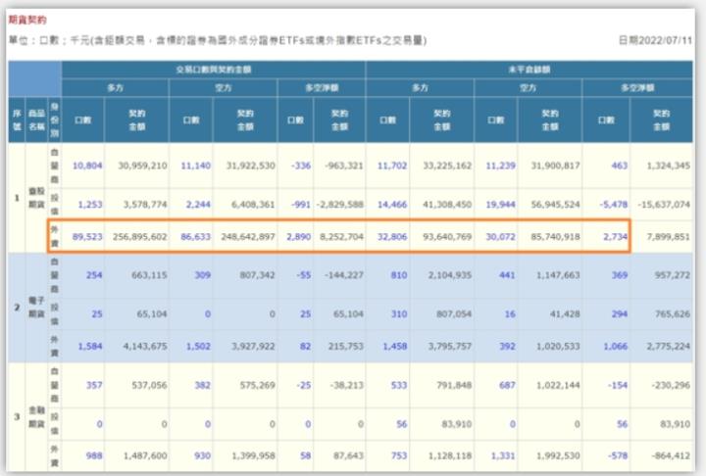Click the 30,072 open interest link
706x476 pixels.
point(500,237)
